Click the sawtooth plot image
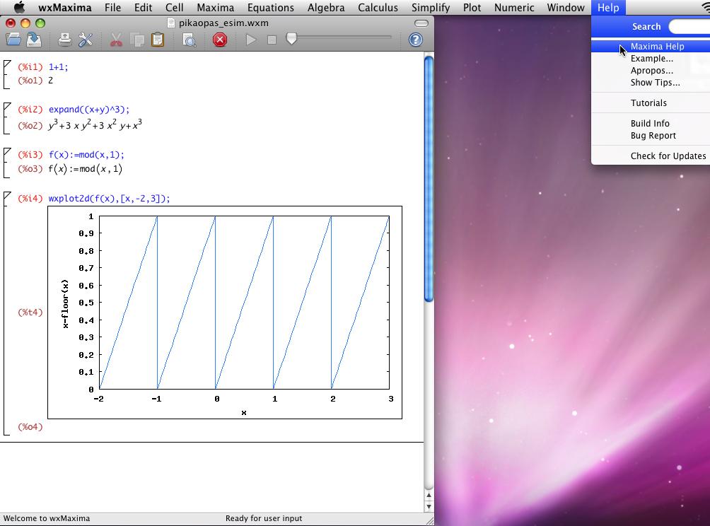 [x=225, y=312]
